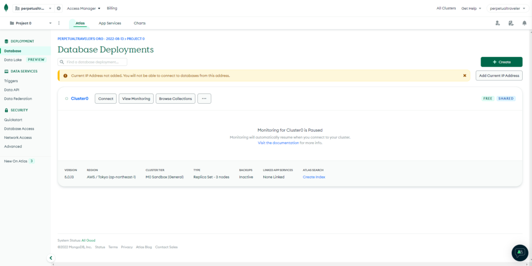This screenshot has height=266, width=532.
Task: Open the perpetualtraveler organization dropdown
Action: [33, 8]
